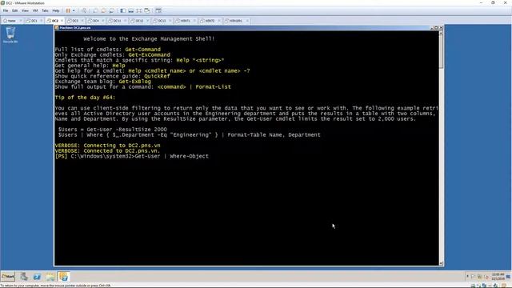Switch to Unity mode icon
The width and height of the screenshot is (512, 288).
pos(147,10)
